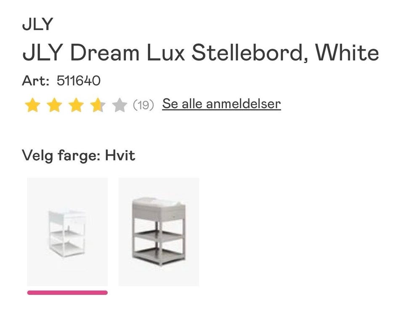This screenshot has height=322, width=404.
Task: Open the JLY brand name above the title
Action: click(x=38, y=24)
